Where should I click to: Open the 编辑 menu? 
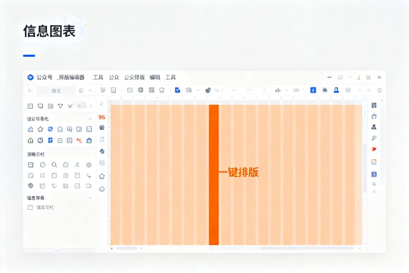click(x=155, y=78)
